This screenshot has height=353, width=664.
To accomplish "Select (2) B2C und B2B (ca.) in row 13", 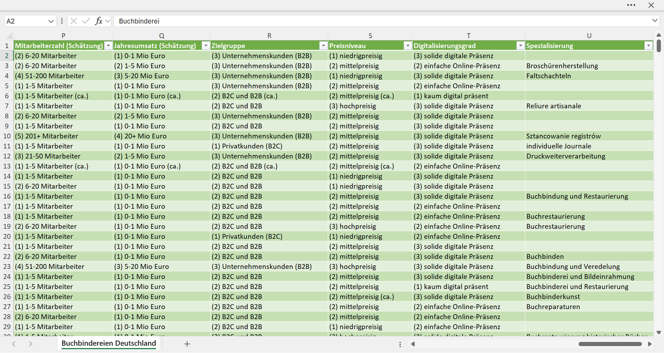I will [x=269, y=166].
